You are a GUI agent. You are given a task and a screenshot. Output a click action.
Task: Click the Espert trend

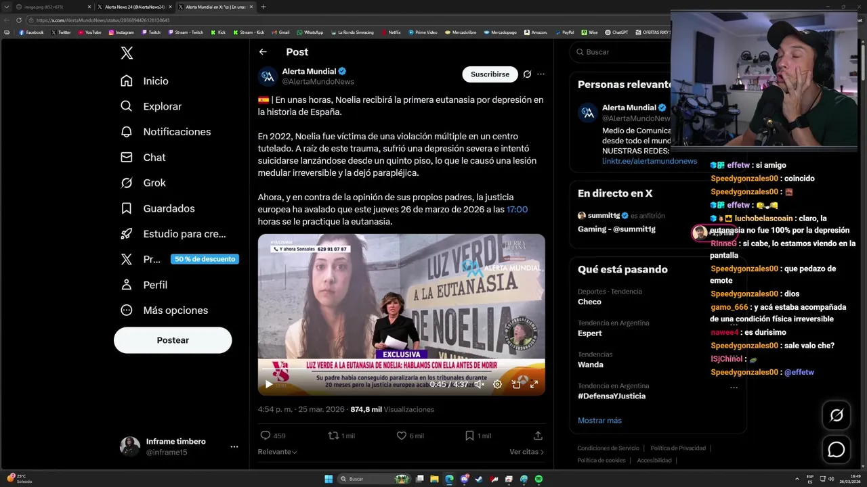point(590,333)
